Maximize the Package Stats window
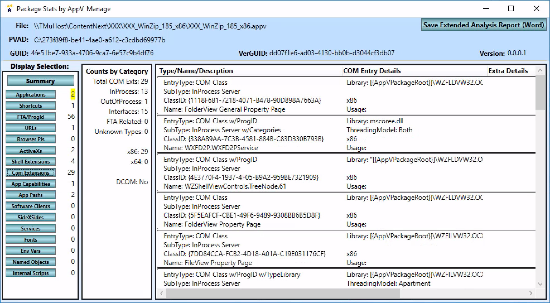The image size is (550, 303). [511, 9]
